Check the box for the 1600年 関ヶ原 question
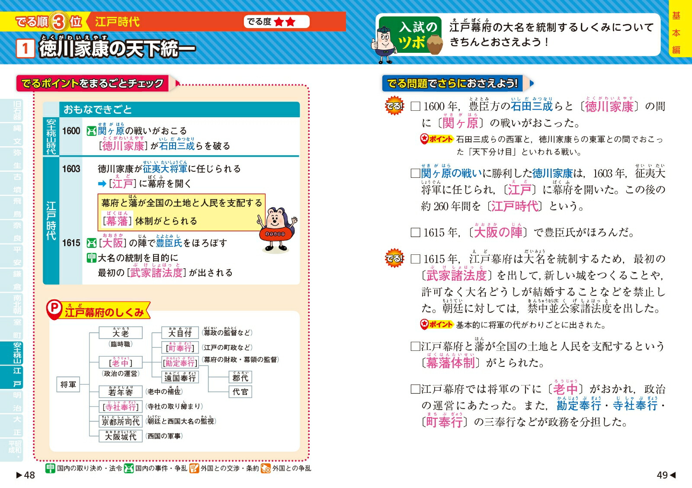Viewport: 692px width, 488px height. [x=415, y=106]
